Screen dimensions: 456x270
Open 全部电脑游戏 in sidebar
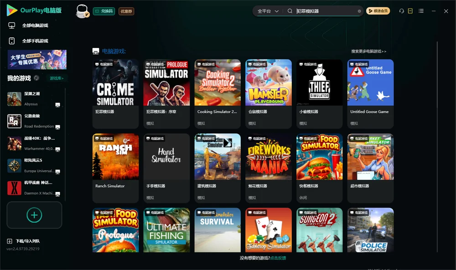tap(35, 26)
